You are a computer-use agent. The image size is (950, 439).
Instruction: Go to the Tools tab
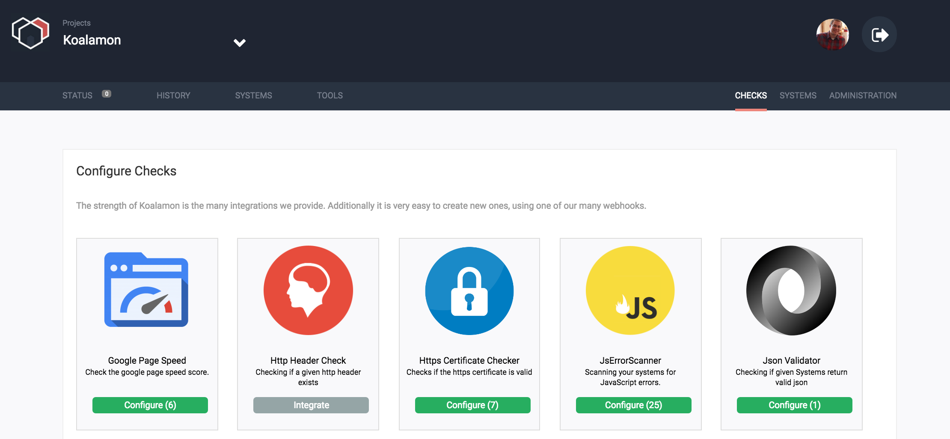click(x=330, y=95)
